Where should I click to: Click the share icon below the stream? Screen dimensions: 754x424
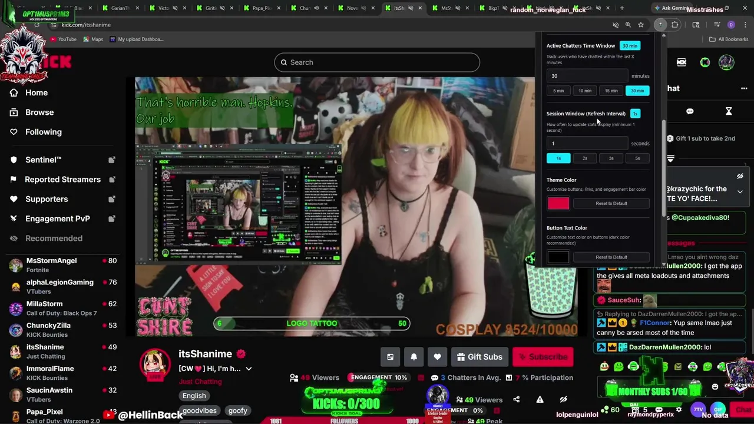tap(516, 399)
